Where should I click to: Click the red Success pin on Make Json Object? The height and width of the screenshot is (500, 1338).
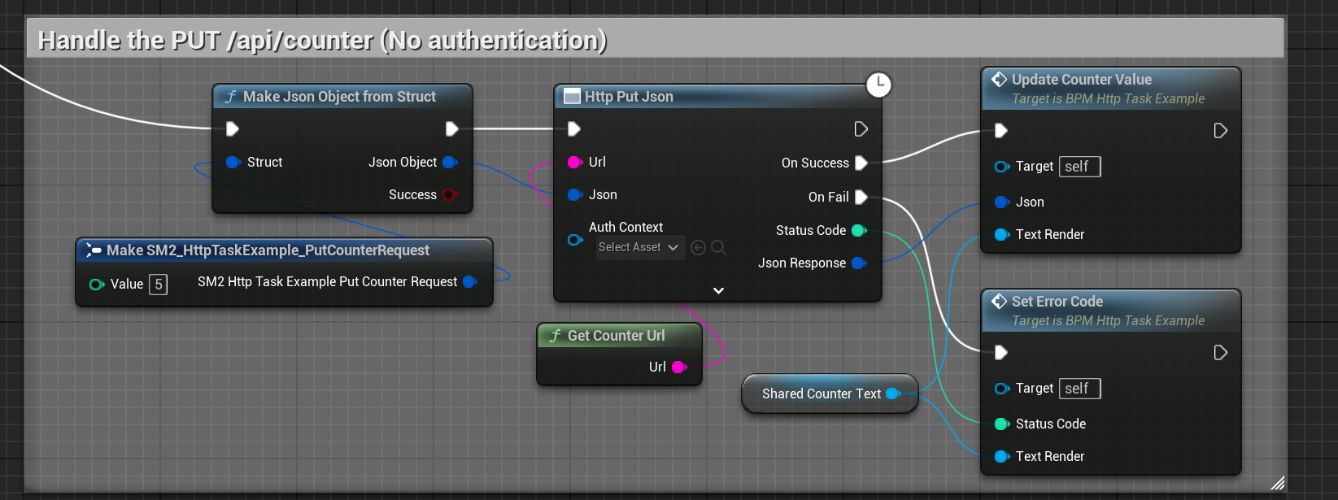point(449,195)
